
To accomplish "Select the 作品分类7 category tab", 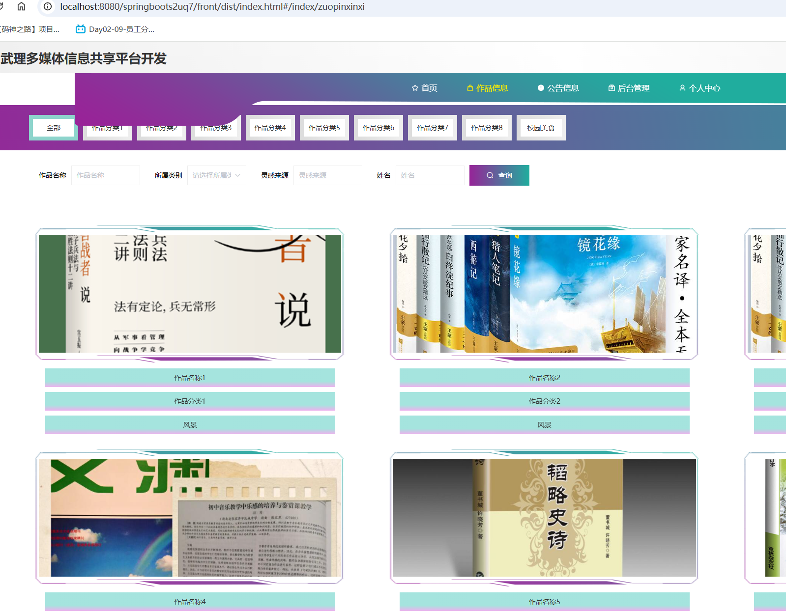I will click(x=433, y=128).
